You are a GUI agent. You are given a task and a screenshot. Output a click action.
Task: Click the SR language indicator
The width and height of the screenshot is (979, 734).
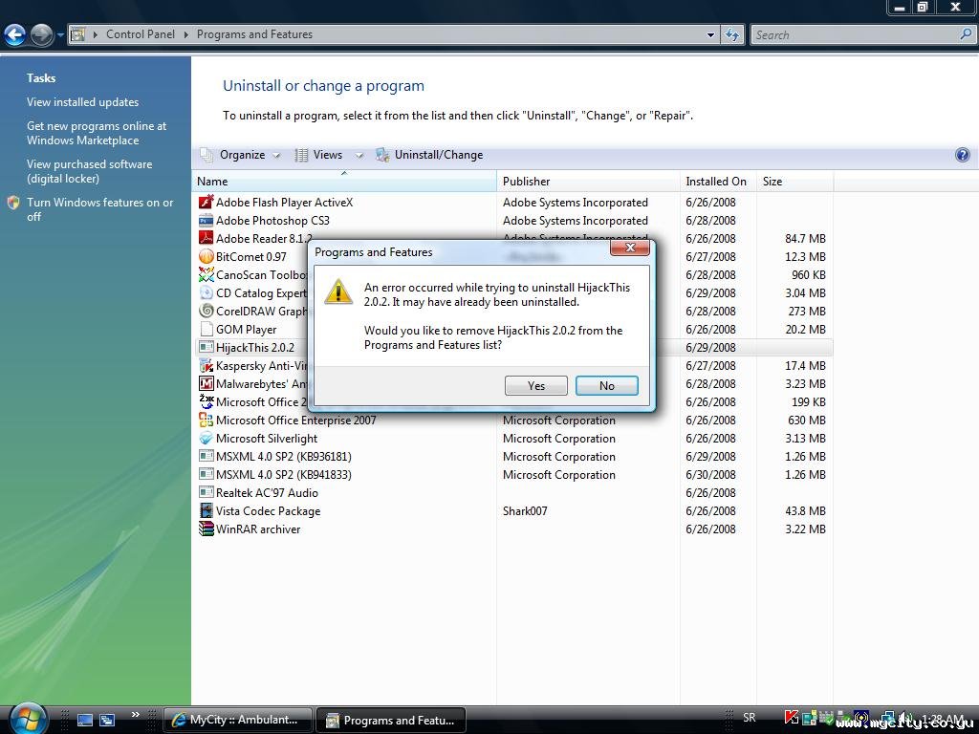(x=750, y=718)
